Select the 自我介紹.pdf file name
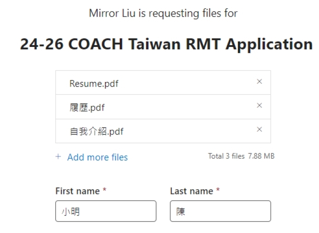Image resolution: width=319 pixels, height=233 pixels. (97, 131)
